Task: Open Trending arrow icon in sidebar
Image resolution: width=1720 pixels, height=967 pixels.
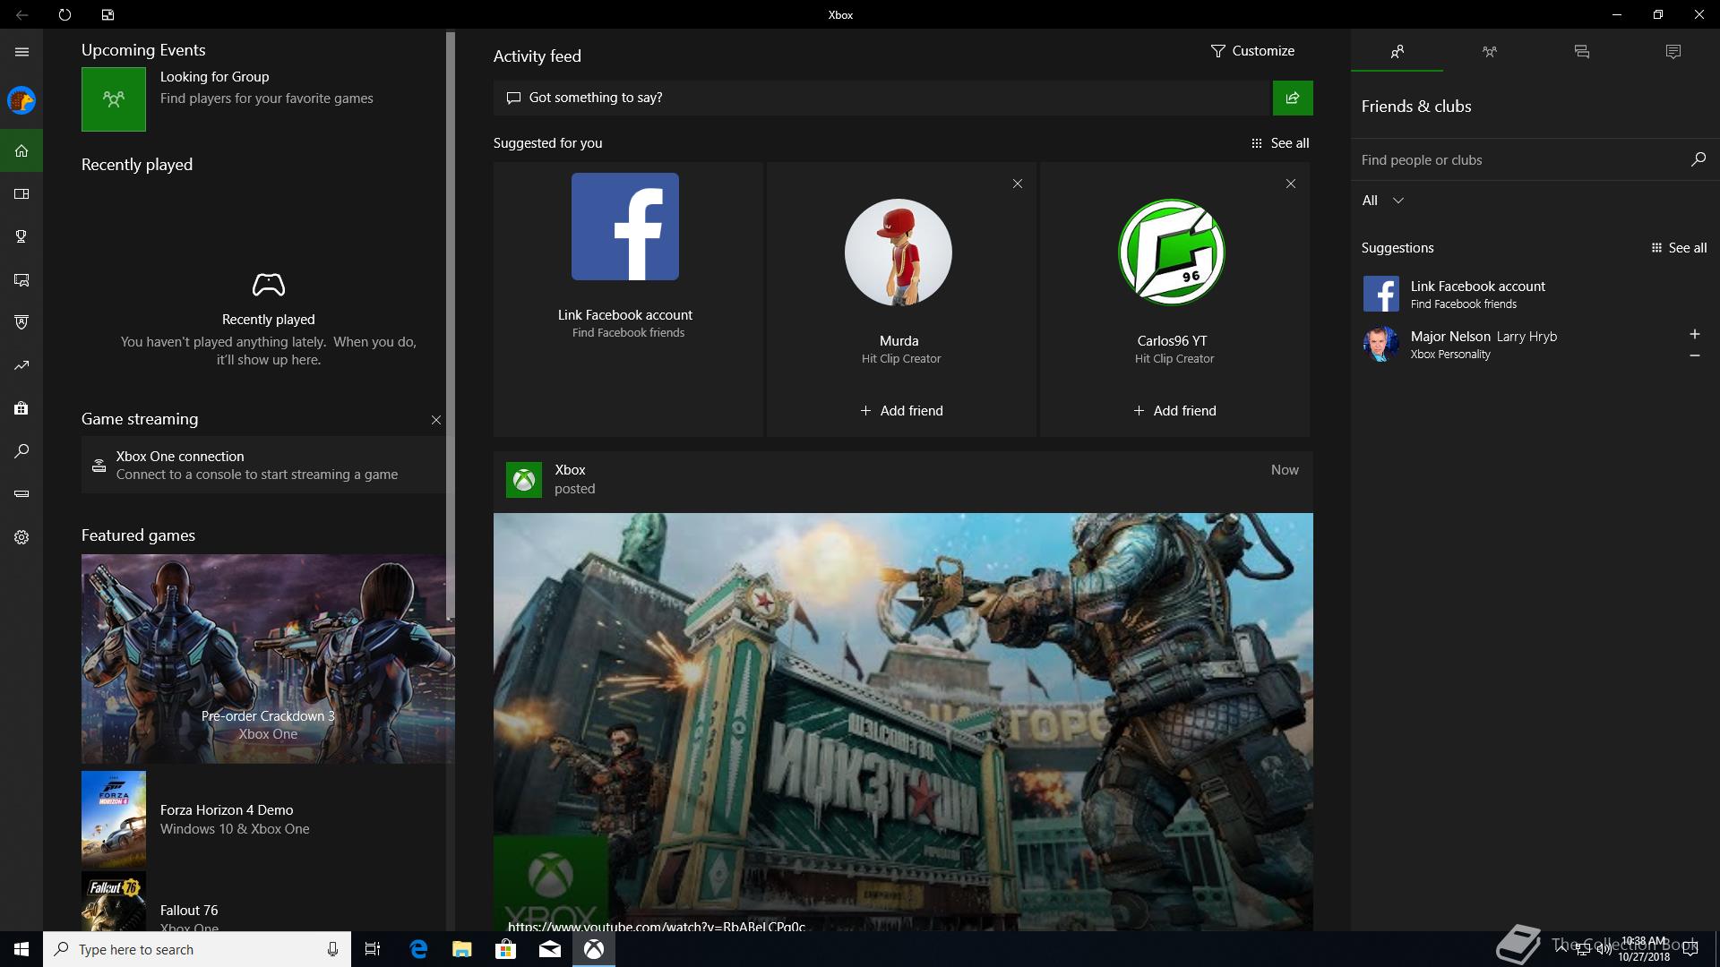Action: [21, 365]
